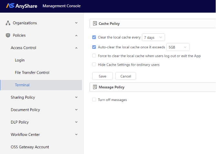Check Hide Cache Settings for ordinary users
The height and width of the screenshot is (154, 216).
(x=94, y=64)
